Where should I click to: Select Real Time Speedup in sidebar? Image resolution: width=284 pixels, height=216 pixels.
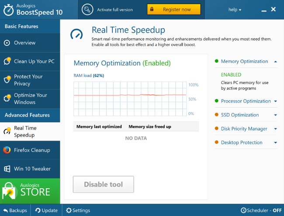(30, 131)
